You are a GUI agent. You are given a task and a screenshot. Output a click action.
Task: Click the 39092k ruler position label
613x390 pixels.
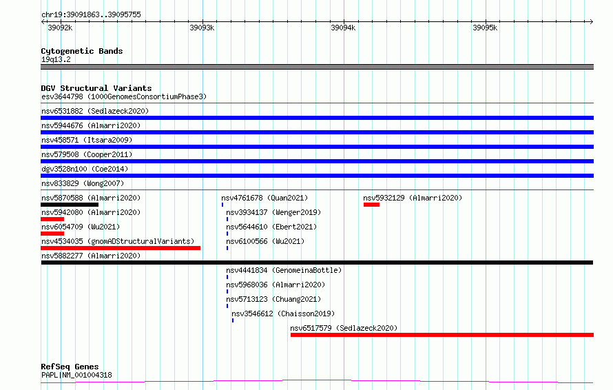pyautogui.click(x=60, y=28)
